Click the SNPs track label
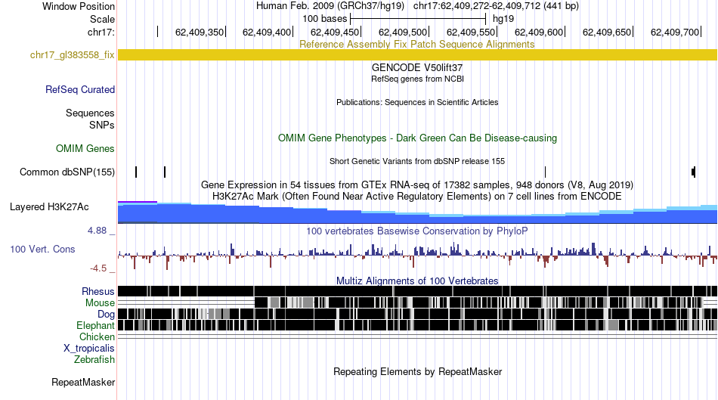This screenshot has height=400, width=718. 102,125
